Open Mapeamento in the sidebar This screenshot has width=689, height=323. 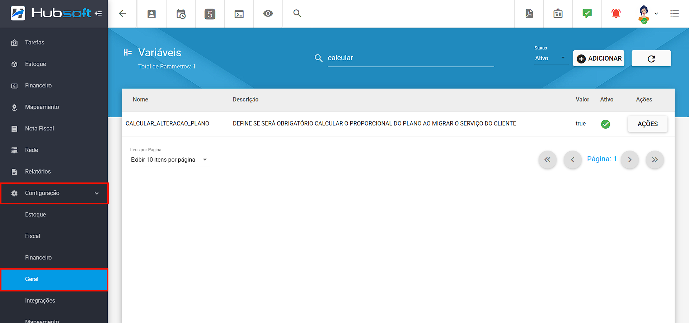click(54, 107)
